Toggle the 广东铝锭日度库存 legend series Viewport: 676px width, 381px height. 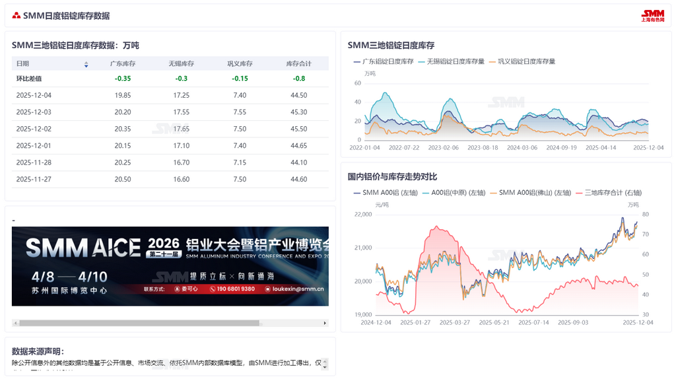click(x=384, y=61)
